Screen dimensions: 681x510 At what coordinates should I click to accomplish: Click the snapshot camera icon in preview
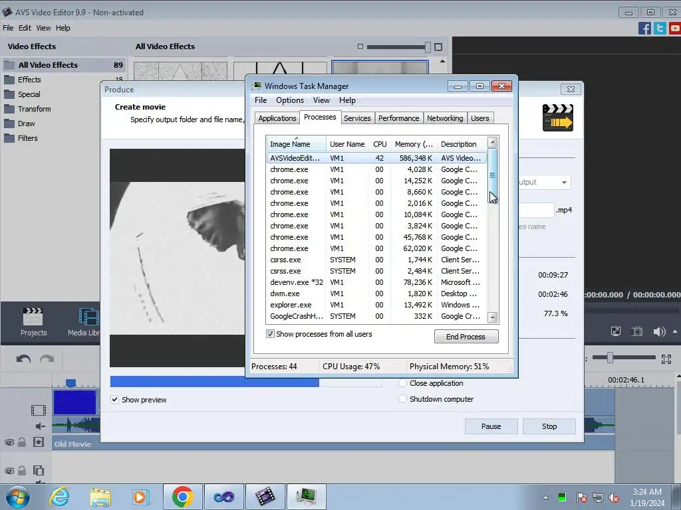pos(636,332)
